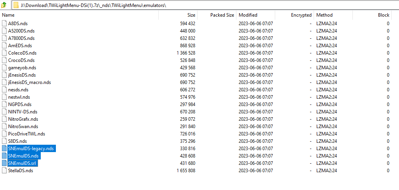Click the size value 594 432
Viewport: 399px width, 190px height.
187,24
